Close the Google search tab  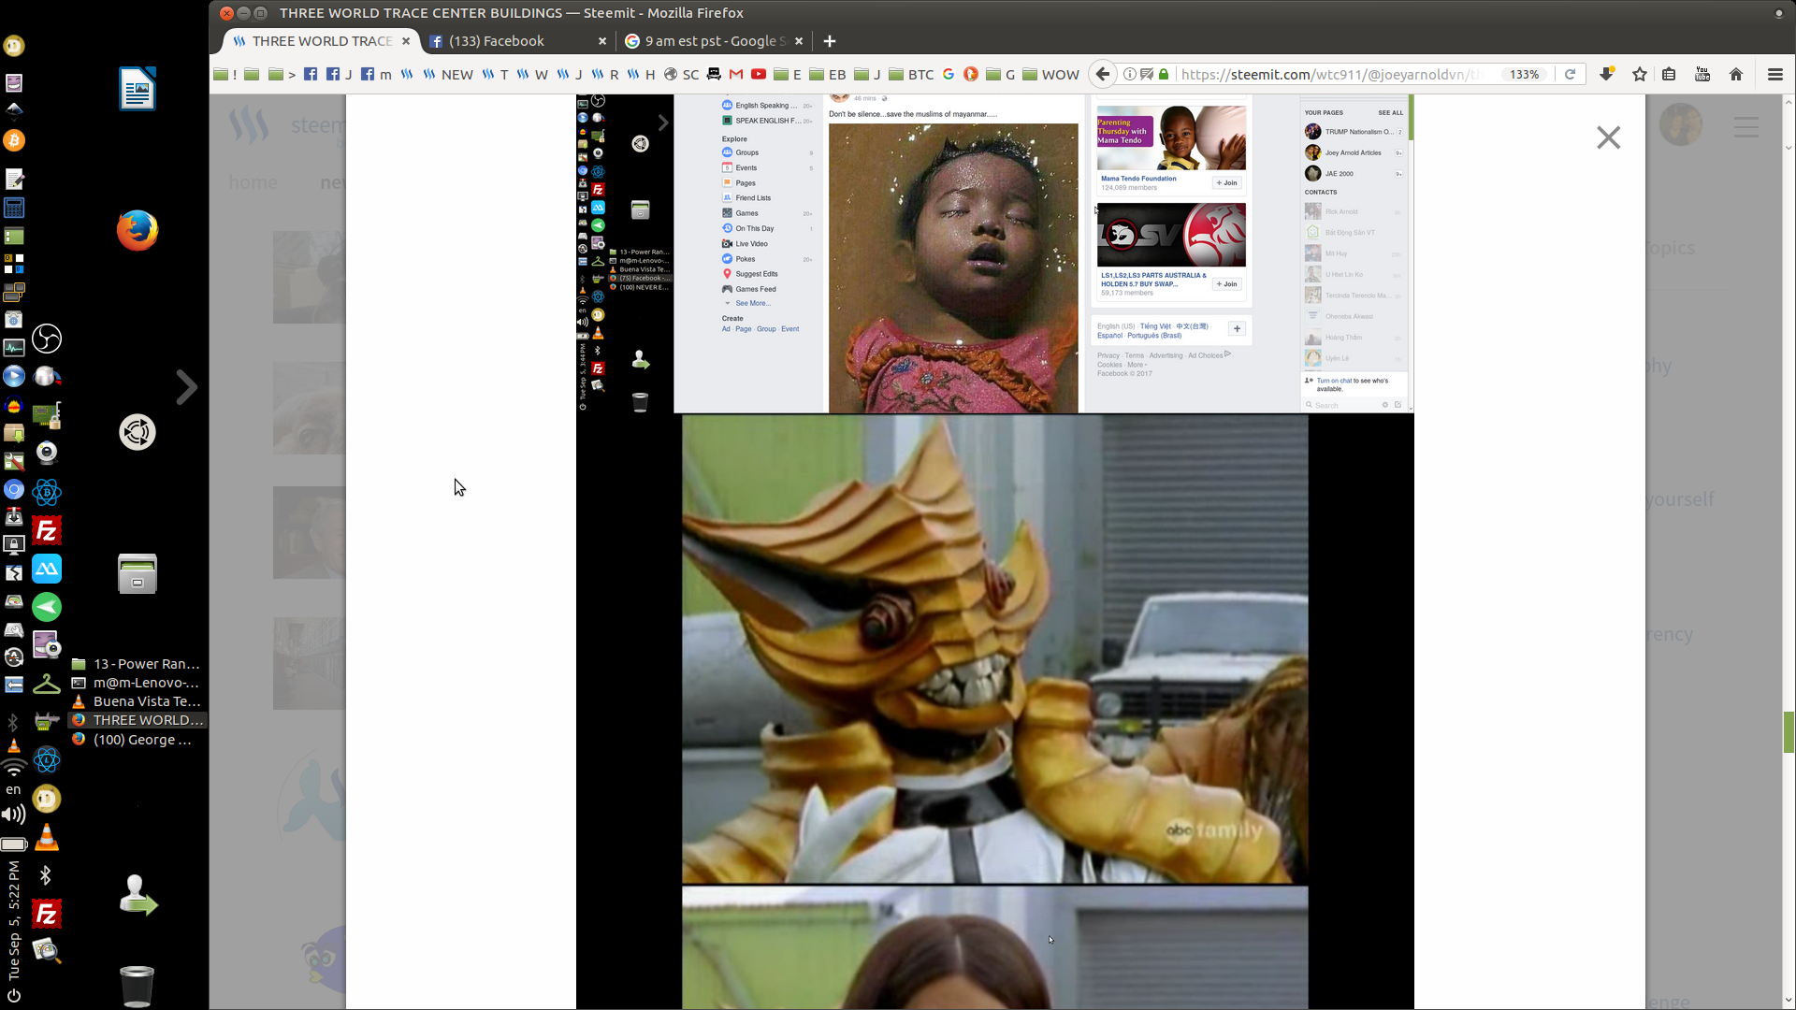[x=799, y=41]
